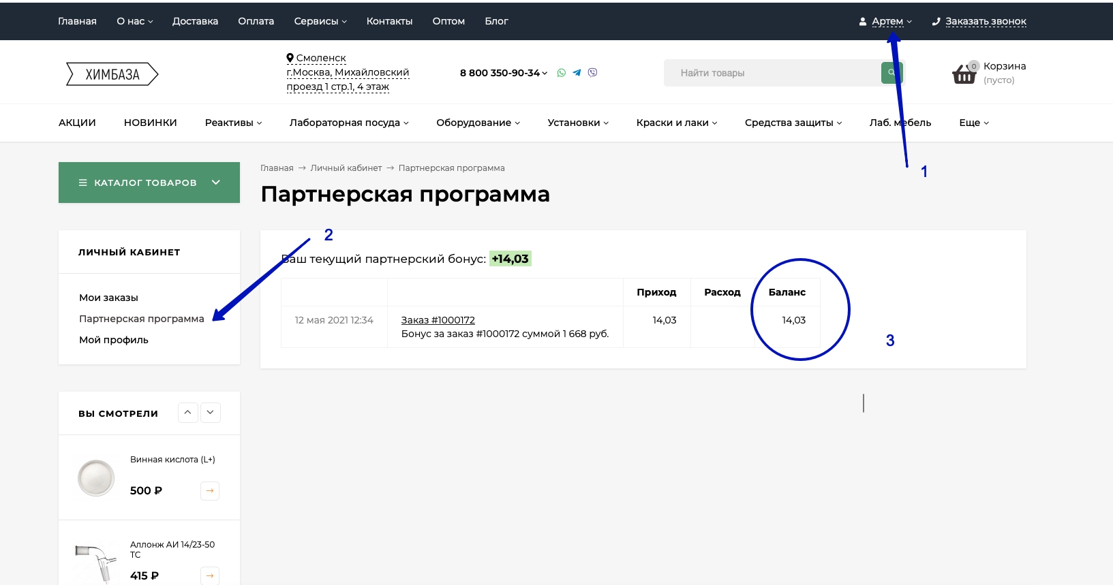Open Винная кислота product thumbnail
Screen dimensions: 1113x585
[96, 477]
